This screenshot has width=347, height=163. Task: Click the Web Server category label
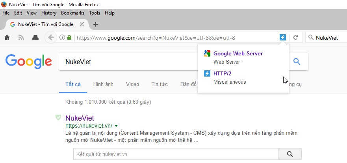226,62
